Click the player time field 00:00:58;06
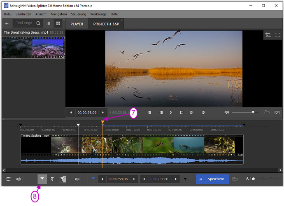The image size is (284, 206). coord(87,112)
